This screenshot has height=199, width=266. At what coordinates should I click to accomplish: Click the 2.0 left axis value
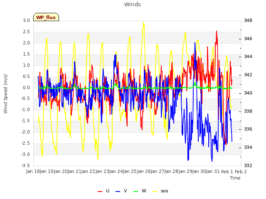(27, 43)
